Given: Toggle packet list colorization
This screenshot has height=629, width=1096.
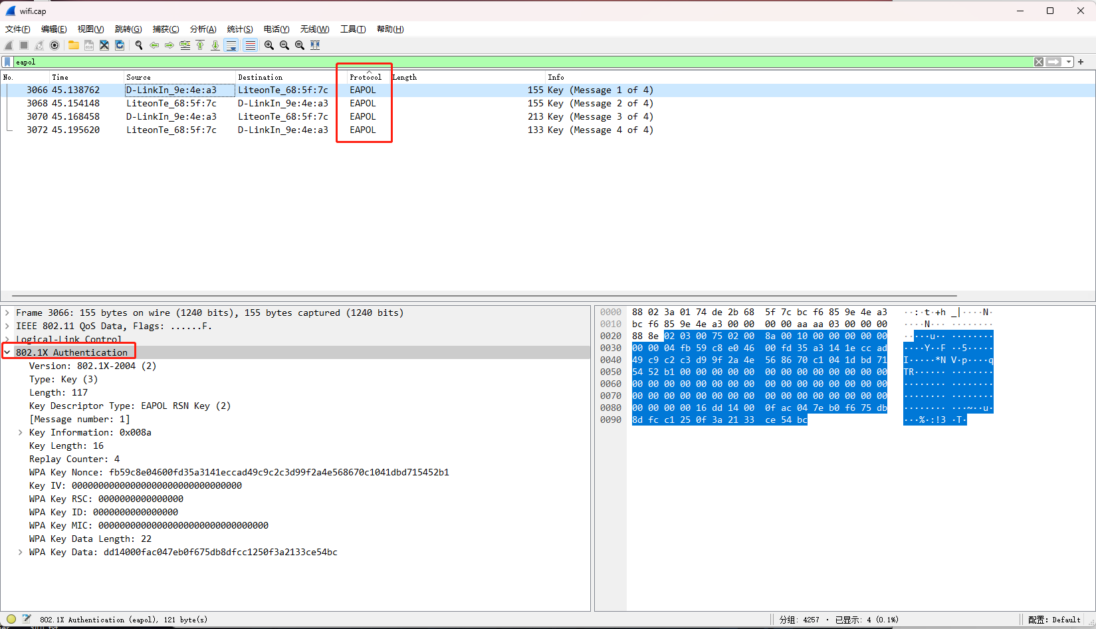Looking at the screenshot, I should click(250, 45).
